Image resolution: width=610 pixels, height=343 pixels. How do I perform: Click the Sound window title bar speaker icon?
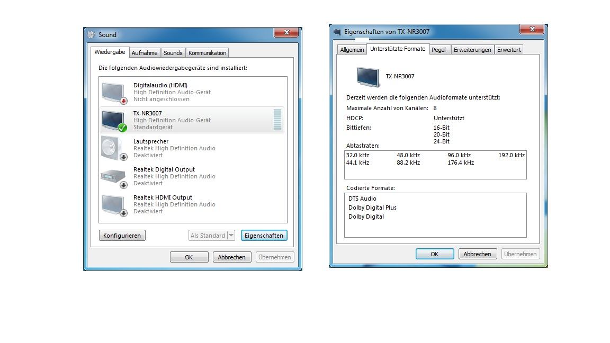pos(92,34)
